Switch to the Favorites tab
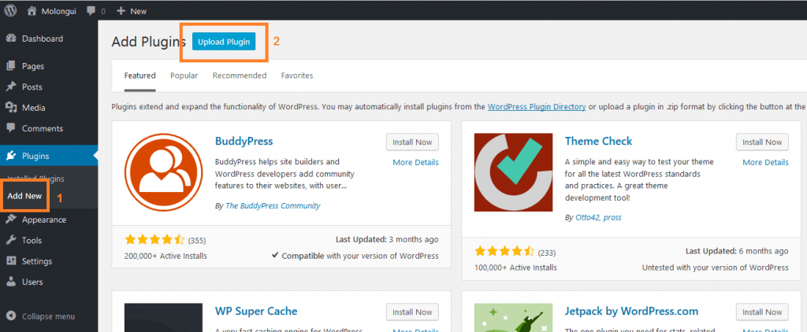The width and height of the screenshot is (807, 332). 297,76
